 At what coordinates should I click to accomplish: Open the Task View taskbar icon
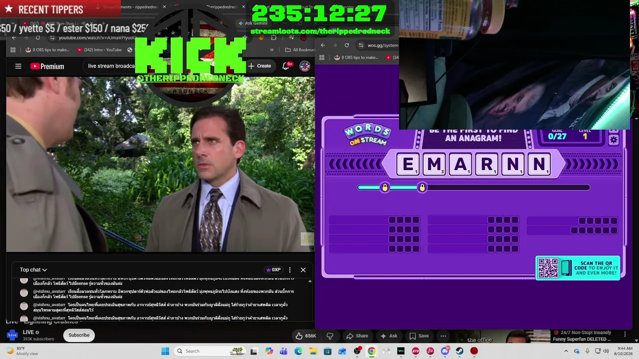point(254,351)
